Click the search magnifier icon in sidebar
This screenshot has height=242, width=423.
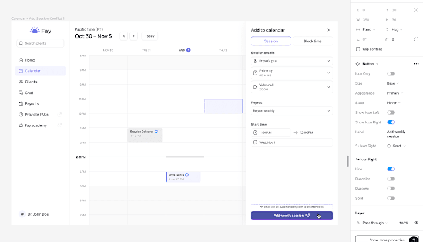[21, 43]
